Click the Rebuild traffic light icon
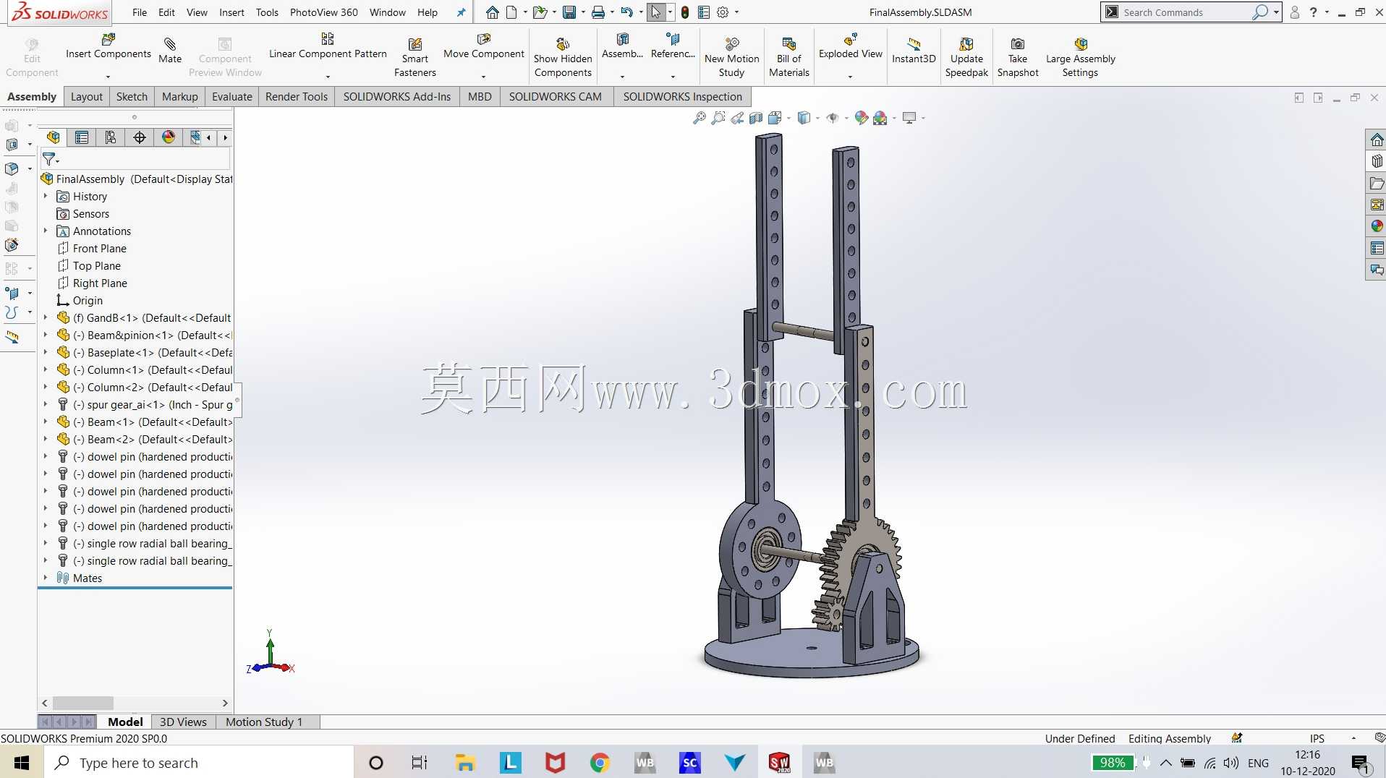1386x778 pixels. tap(685, 12)
